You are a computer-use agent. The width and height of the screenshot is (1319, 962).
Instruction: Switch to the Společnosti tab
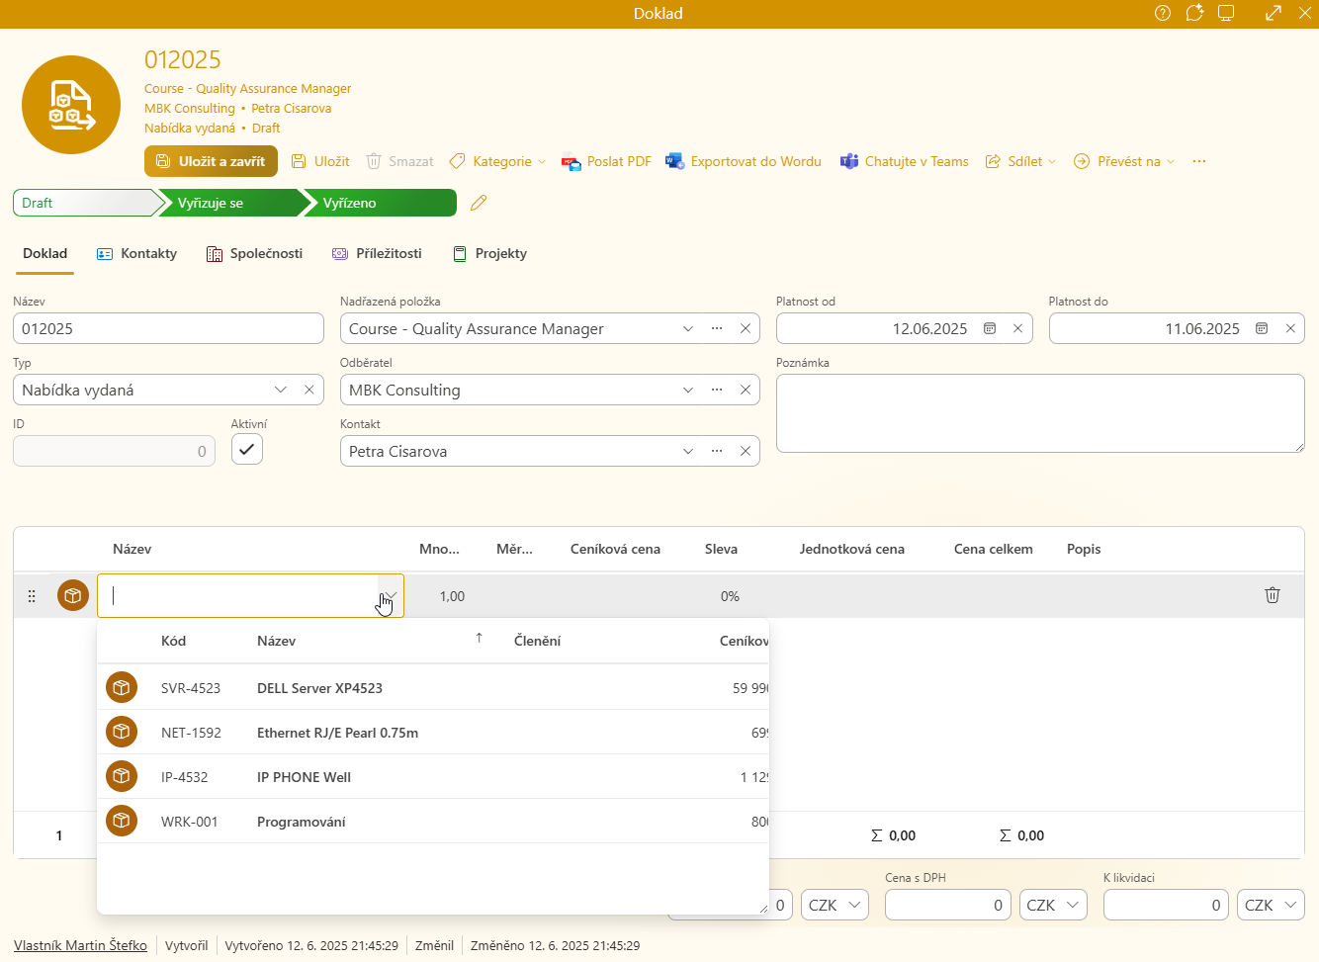click(254, 253)
